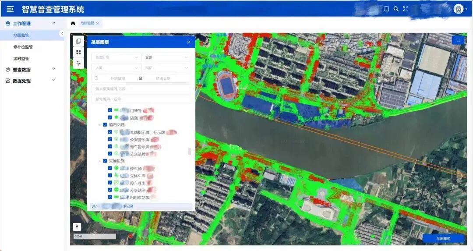Uncheck the 其他指示牌、标示牌 checkbox
Image resolution: width=473 pixels, height=251 pixels.
click(110, 132)
